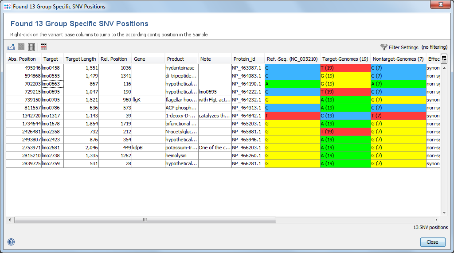Open the column chooser at table corner
454x253 pixels.
coord(444,58)
